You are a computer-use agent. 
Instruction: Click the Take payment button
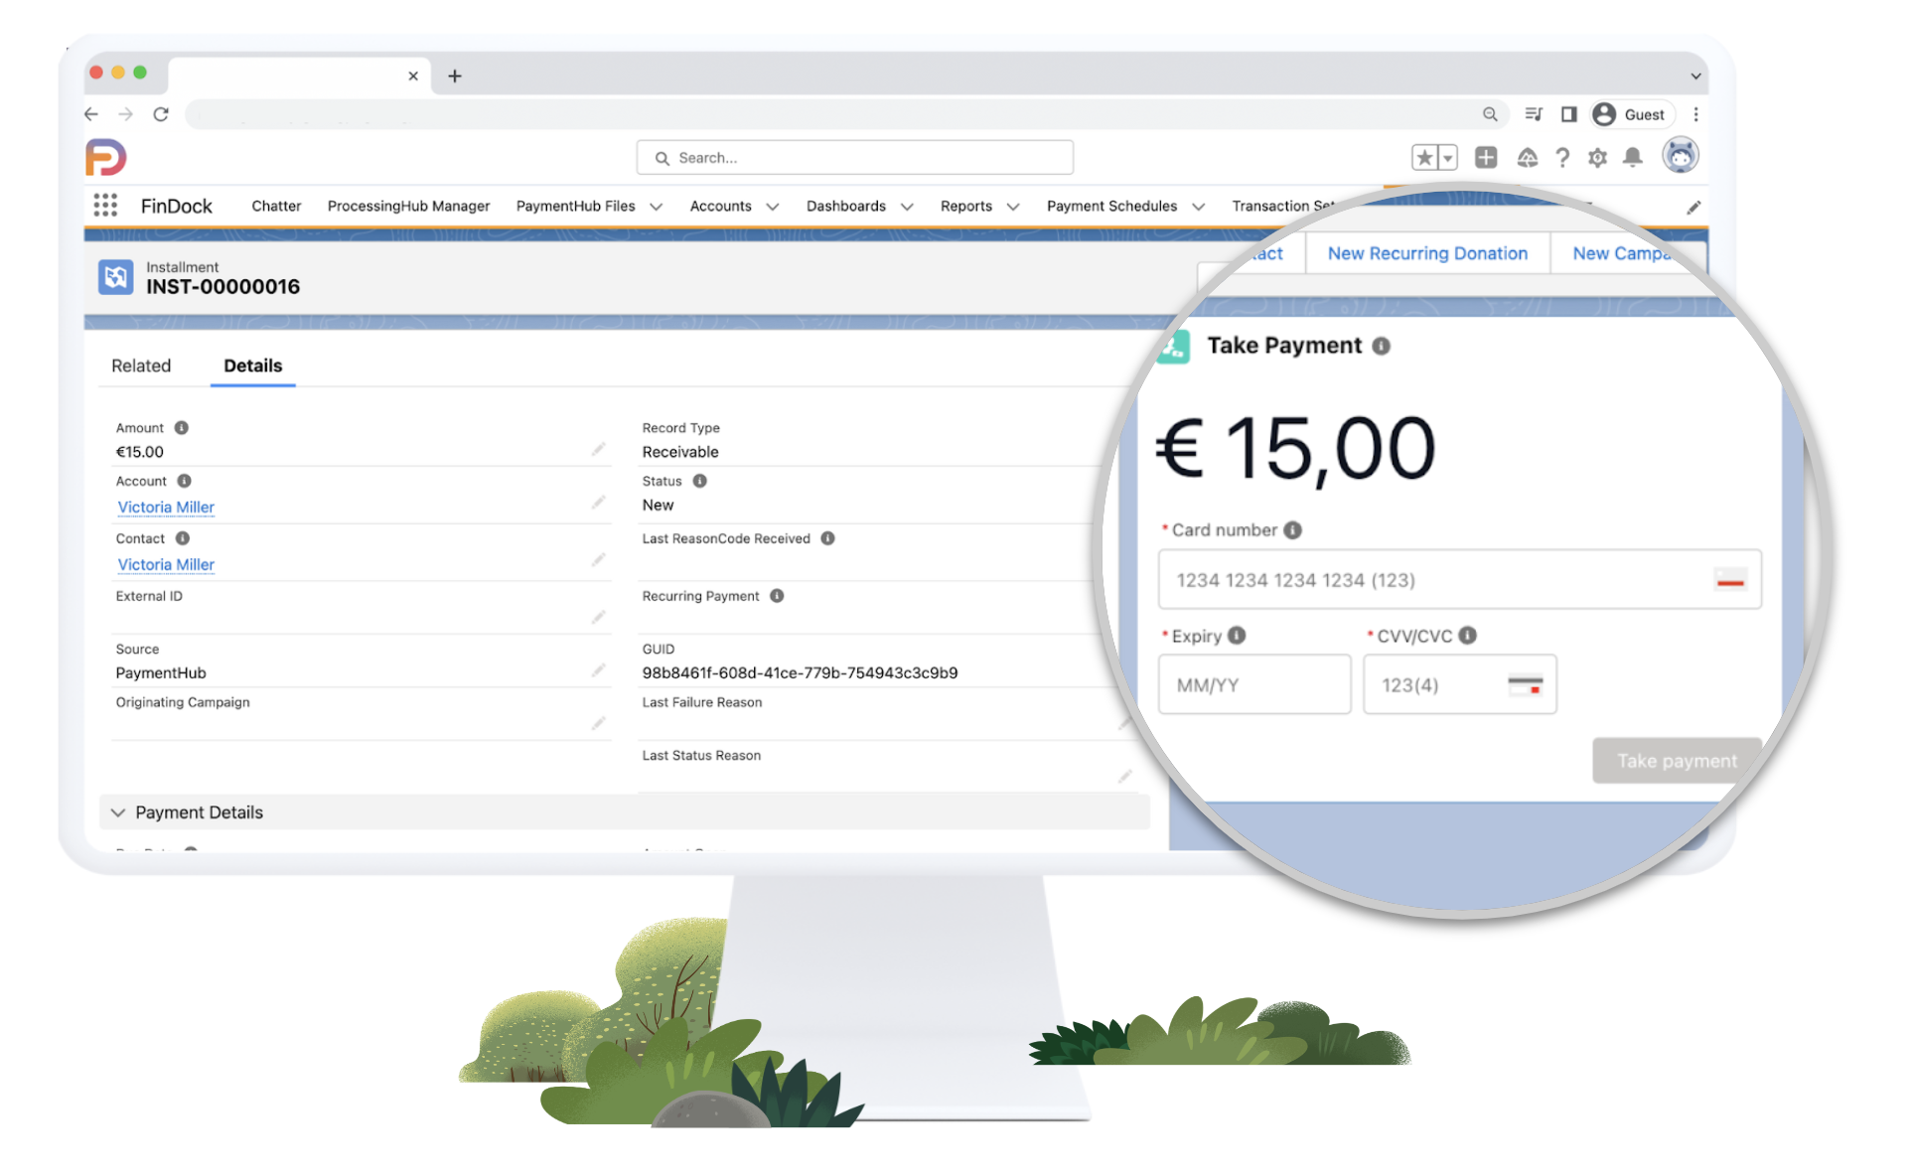tap(1677, 761)
